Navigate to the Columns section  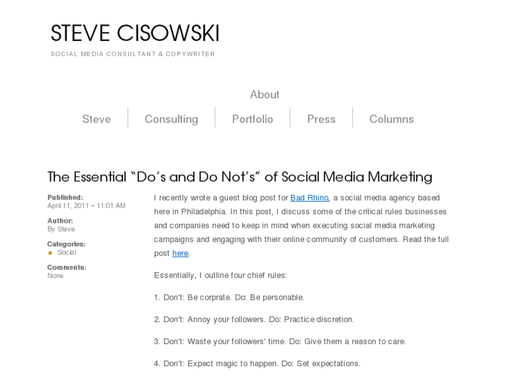tap(391, 119)
